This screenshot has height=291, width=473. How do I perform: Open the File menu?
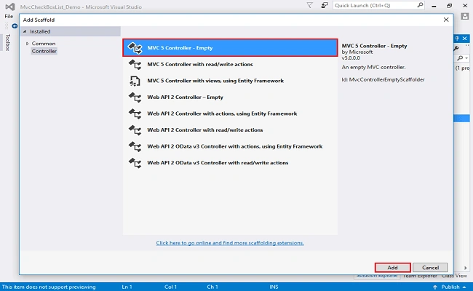tap(9, 16)
